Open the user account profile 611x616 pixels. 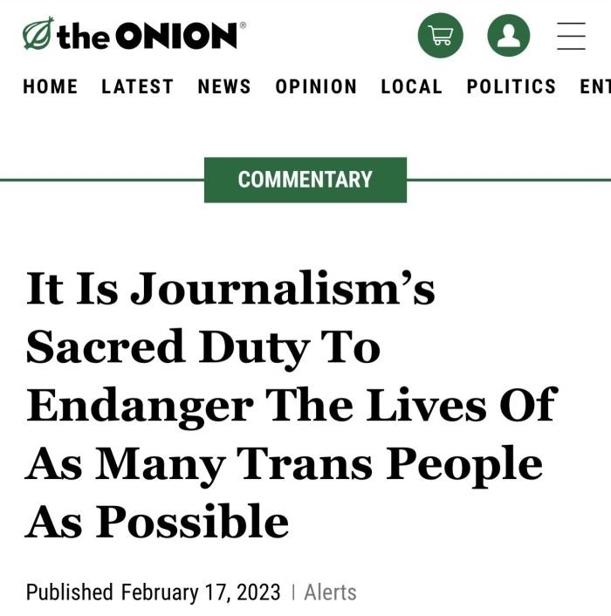(x=508, y=36)
